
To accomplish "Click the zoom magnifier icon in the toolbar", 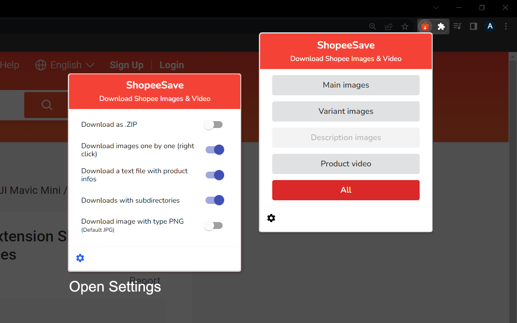I will pyautogui.click(x=372, y=26).
